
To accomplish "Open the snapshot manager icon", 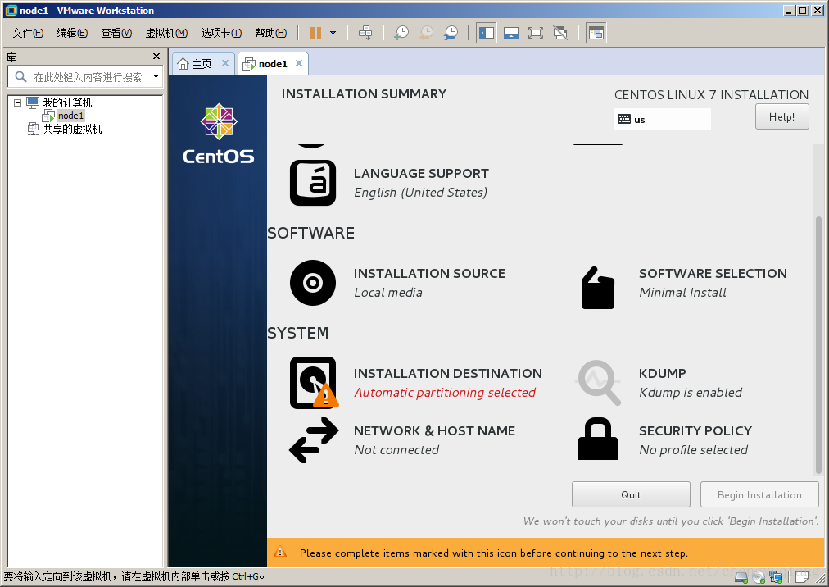I will 451,33.
